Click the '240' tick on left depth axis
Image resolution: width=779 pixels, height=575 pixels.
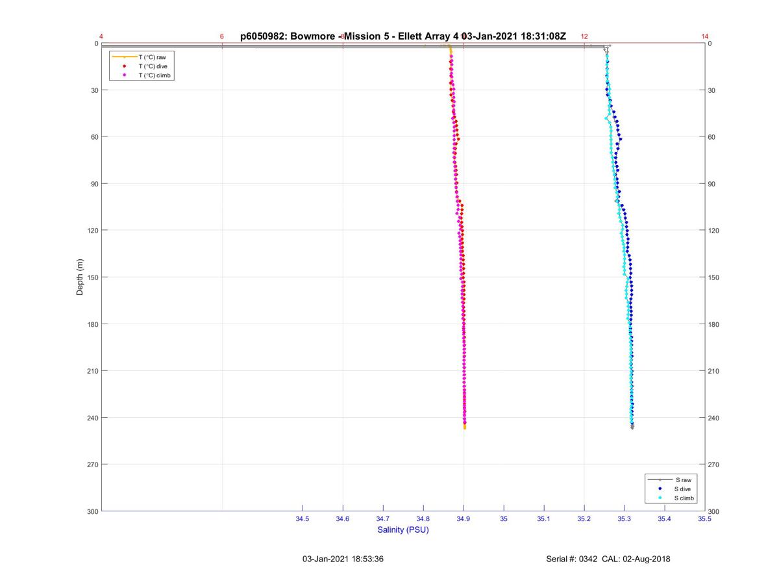tap(92, 418)
